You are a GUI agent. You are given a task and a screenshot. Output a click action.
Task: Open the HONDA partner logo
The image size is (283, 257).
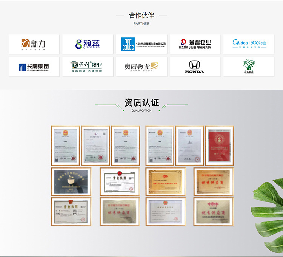[195, 67]
